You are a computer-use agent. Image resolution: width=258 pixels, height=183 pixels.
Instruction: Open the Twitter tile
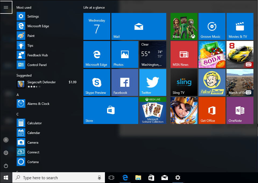pos(153,82)
